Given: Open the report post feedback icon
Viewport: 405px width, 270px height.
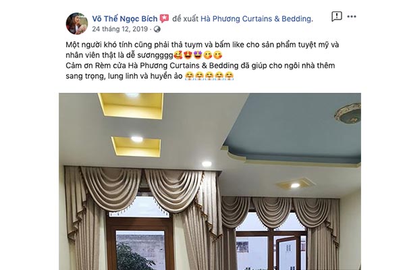Looking at the screenshot, I should click(x=337, y=16).
